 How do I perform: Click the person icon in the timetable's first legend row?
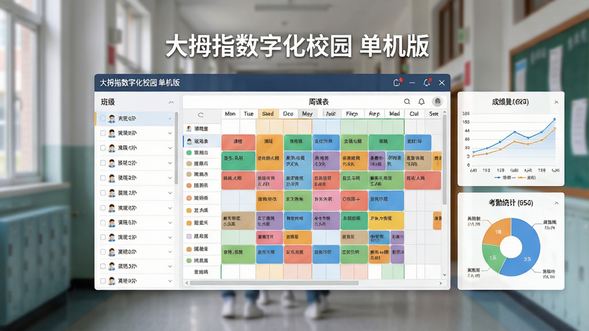coord(189,129)
